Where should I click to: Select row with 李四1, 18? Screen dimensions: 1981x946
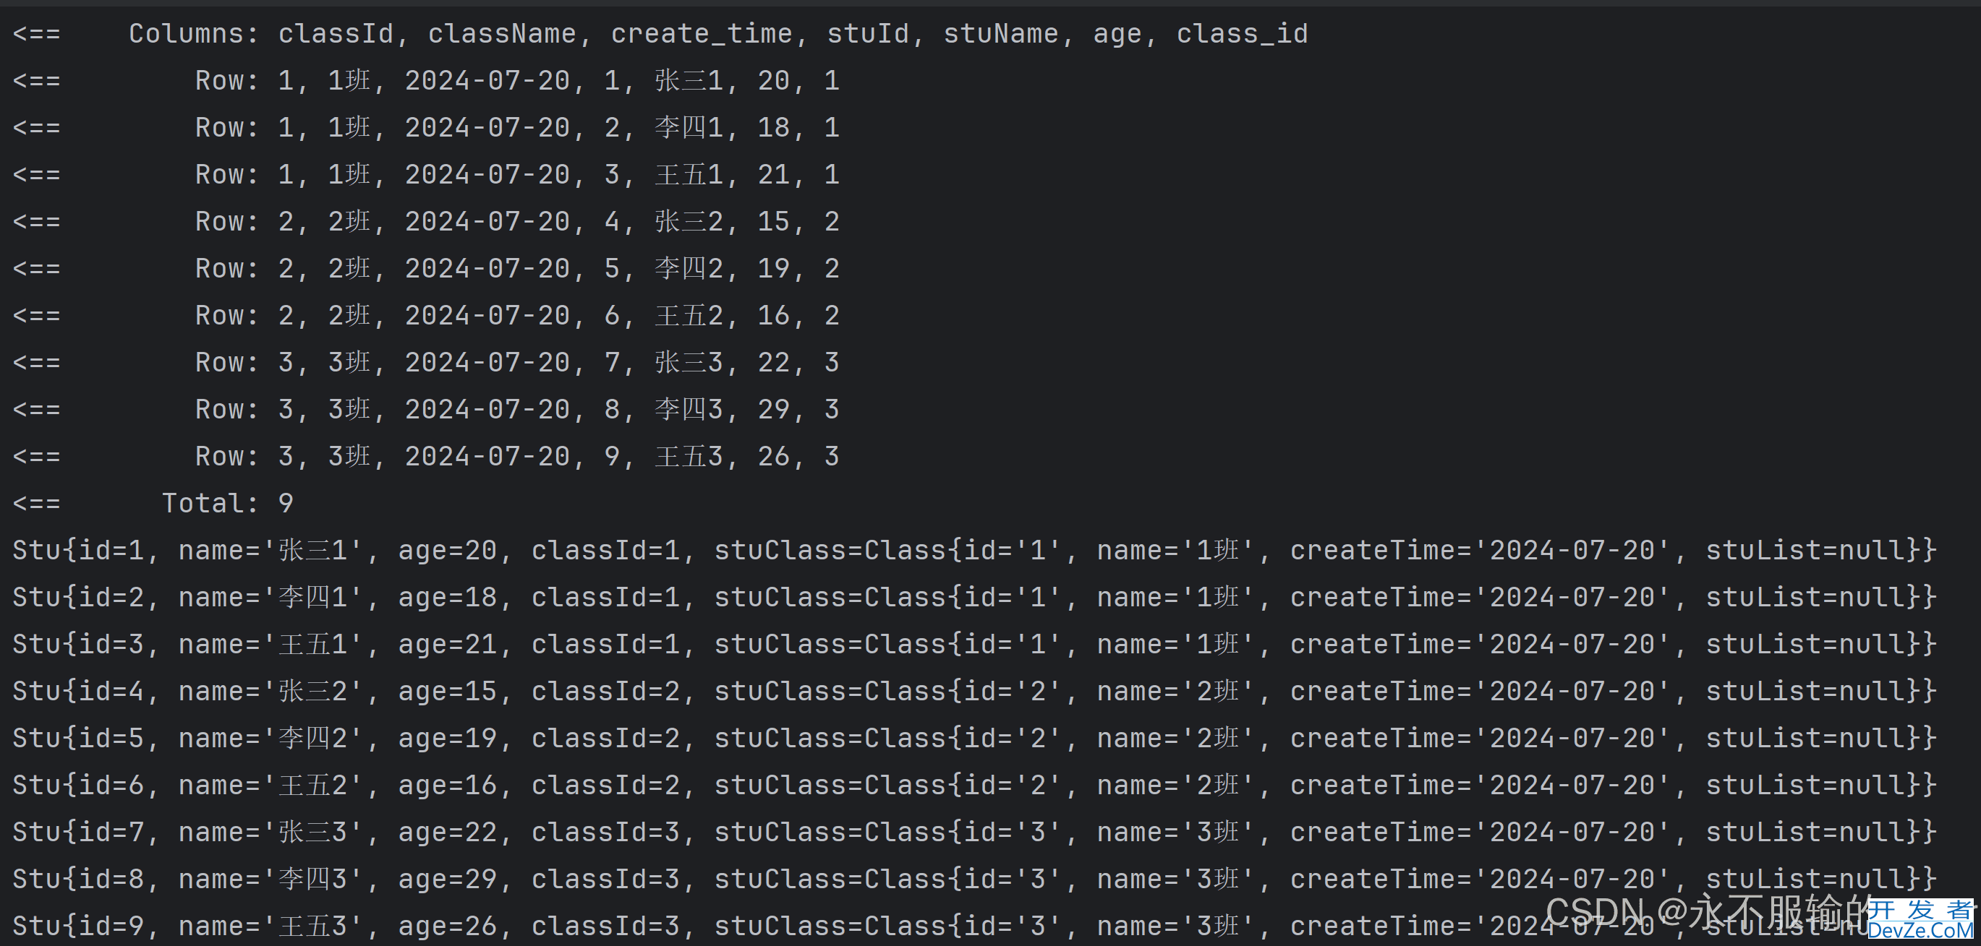pyautogui.click(x=426, y=128)
